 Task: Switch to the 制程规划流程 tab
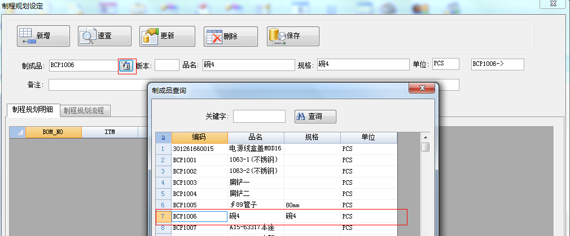[x=85, y=110]
